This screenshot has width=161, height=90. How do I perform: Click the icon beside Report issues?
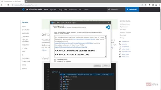coord(120,54)
